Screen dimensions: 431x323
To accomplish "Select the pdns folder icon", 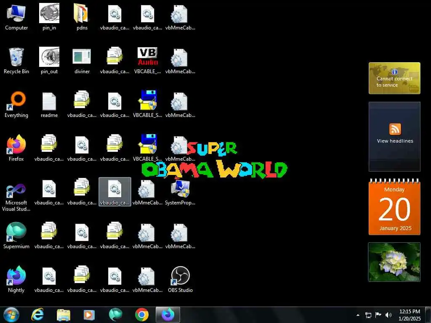I will [82, 17].
